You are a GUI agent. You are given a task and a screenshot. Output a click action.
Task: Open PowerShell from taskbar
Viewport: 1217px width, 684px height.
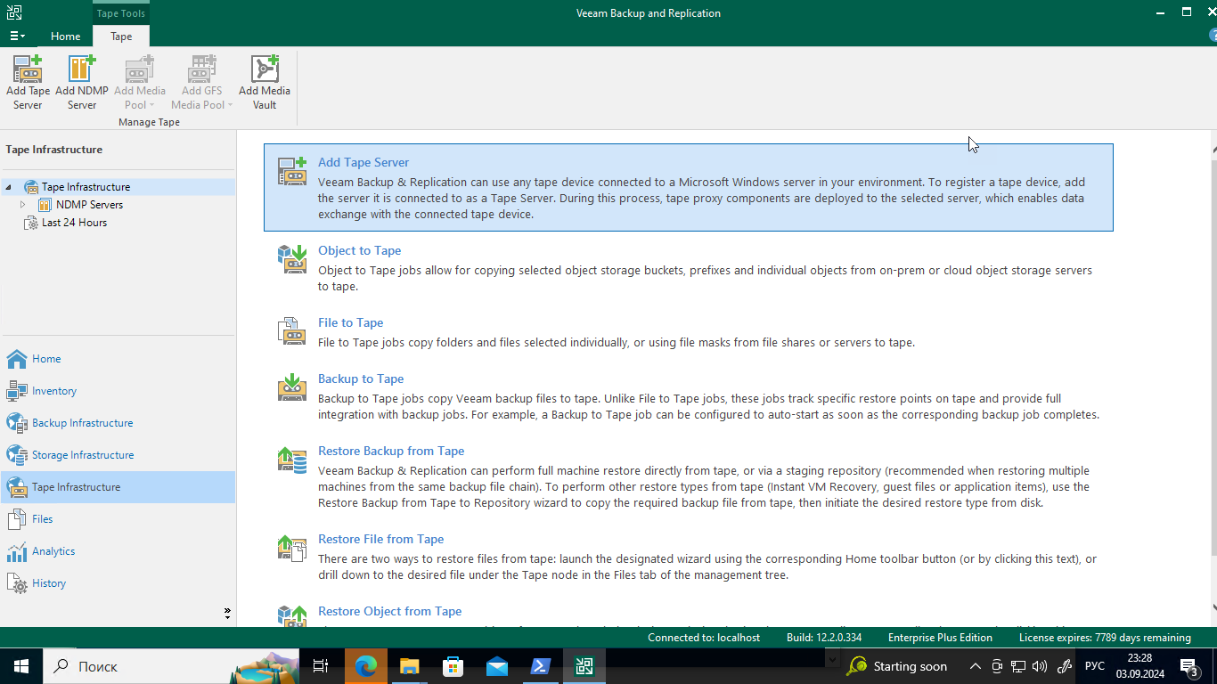[541, 666]
